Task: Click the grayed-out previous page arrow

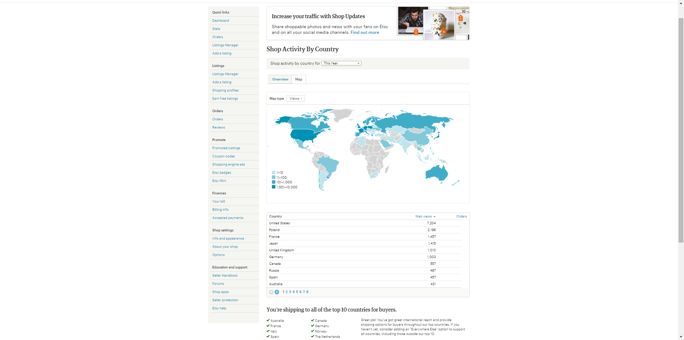Action: 271,292
